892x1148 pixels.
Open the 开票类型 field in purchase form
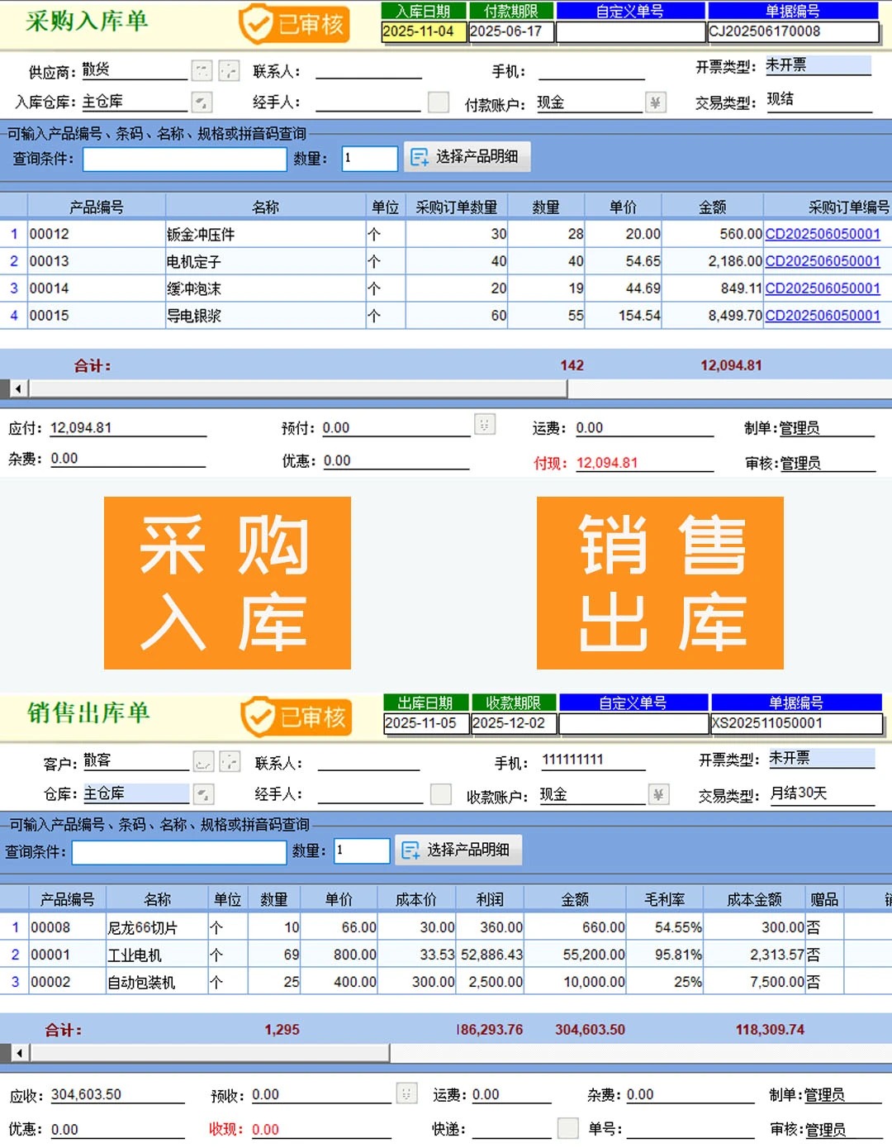(817, 66)
